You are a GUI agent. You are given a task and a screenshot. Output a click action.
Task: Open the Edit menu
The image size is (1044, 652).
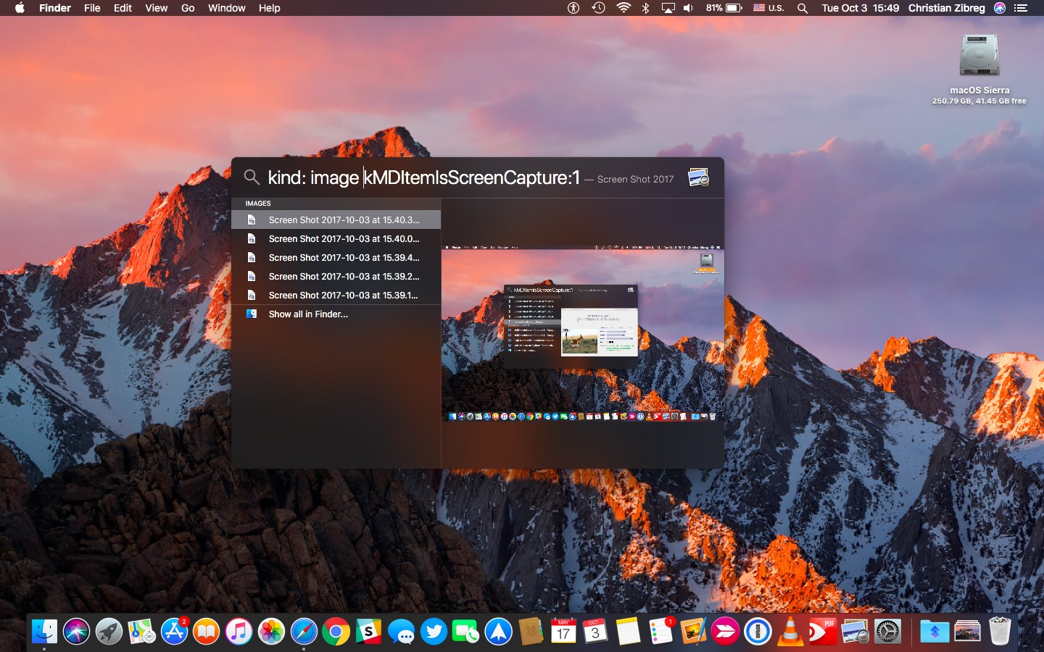[123, 8]
